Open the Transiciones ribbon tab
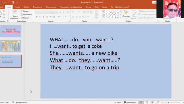 pos(38,7)
